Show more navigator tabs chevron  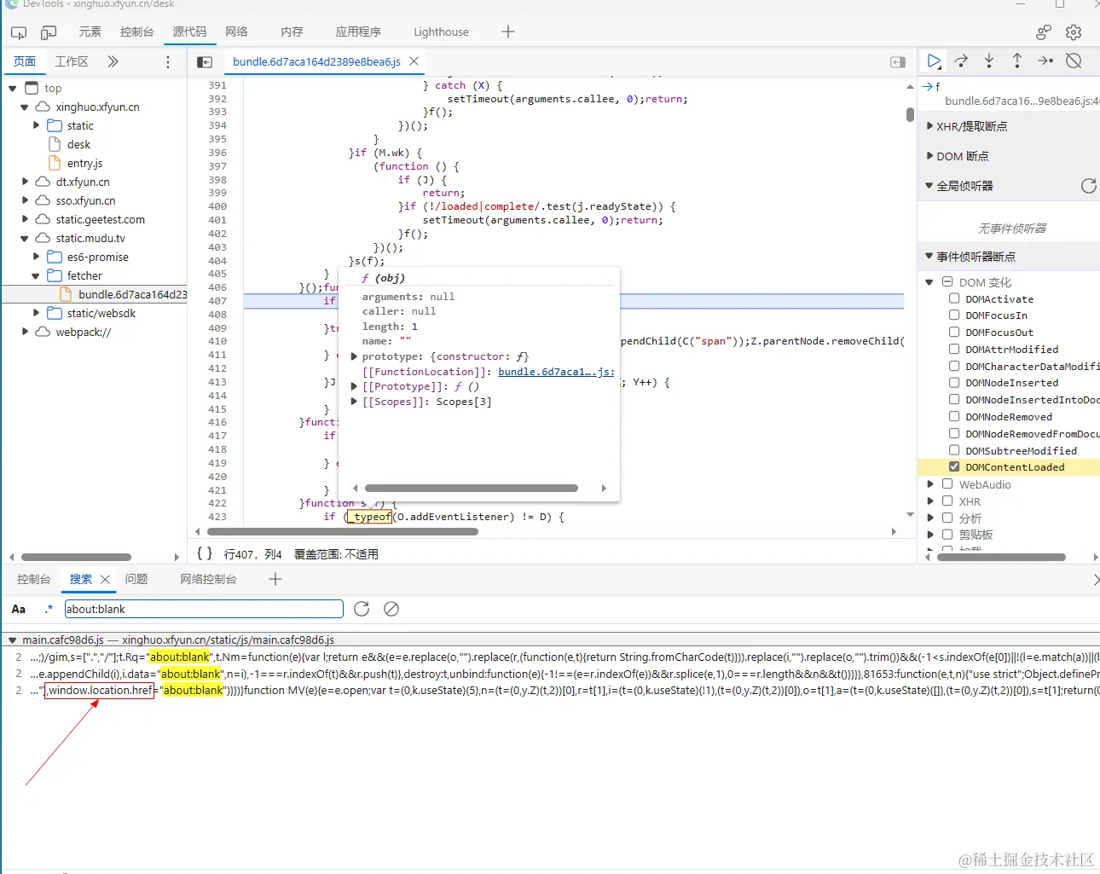click(x=113, y=61)
